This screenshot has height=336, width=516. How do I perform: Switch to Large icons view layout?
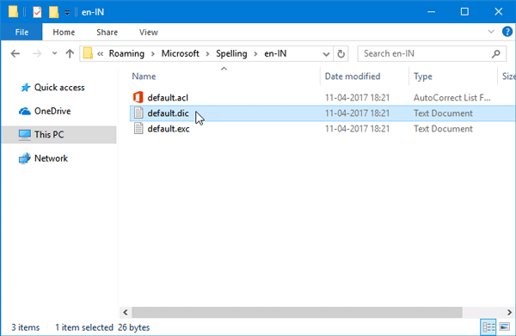pyautogui.click(x=505, y=327)
